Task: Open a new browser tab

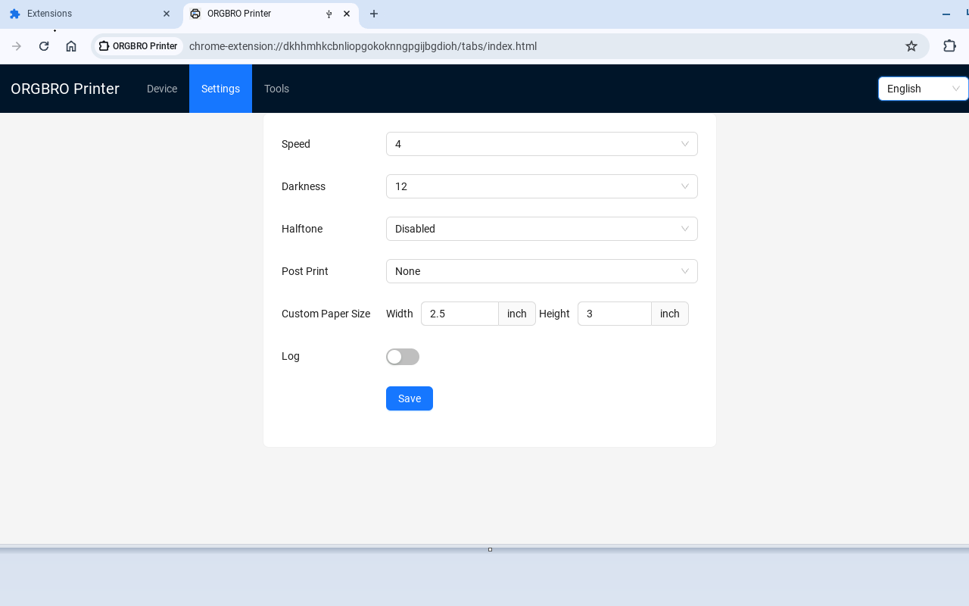Action: (x=374, y=14)
